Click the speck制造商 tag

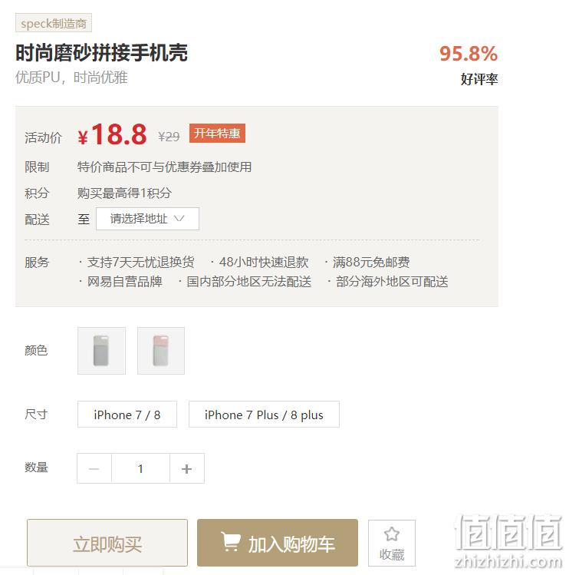(54, 23)
